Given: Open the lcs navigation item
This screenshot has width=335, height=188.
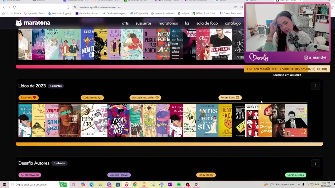Looking at the screenshot, I should pyautogui.click(x=187, y=23).
